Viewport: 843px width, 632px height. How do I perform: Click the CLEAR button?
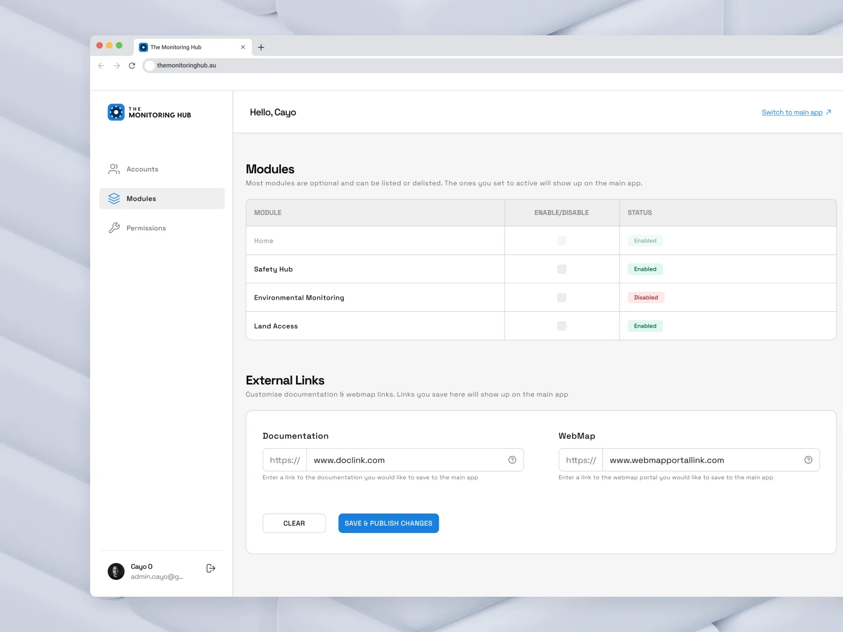[x=294, y=523]
